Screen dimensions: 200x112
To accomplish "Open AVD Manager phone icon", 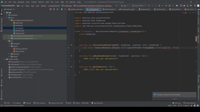I will click(187, 6).
